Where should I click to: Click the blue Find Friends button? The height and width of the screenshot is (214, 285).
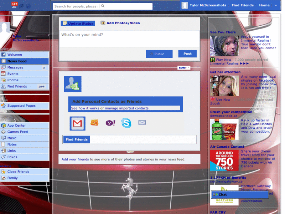coord(77,139)
